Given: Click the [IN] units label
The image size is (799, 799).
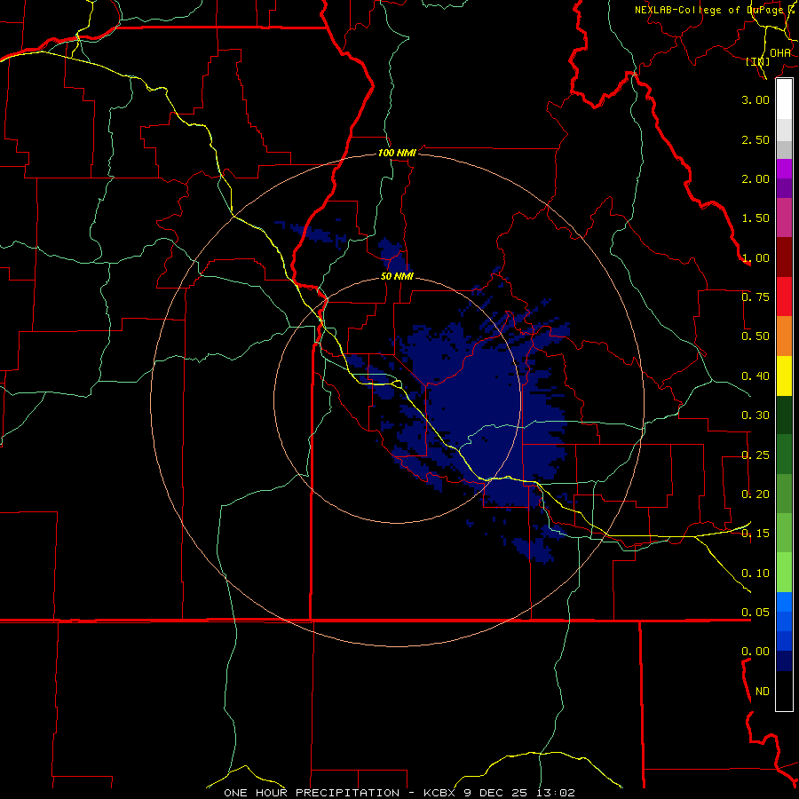Looking at the screenshot, I should point(758,61).
